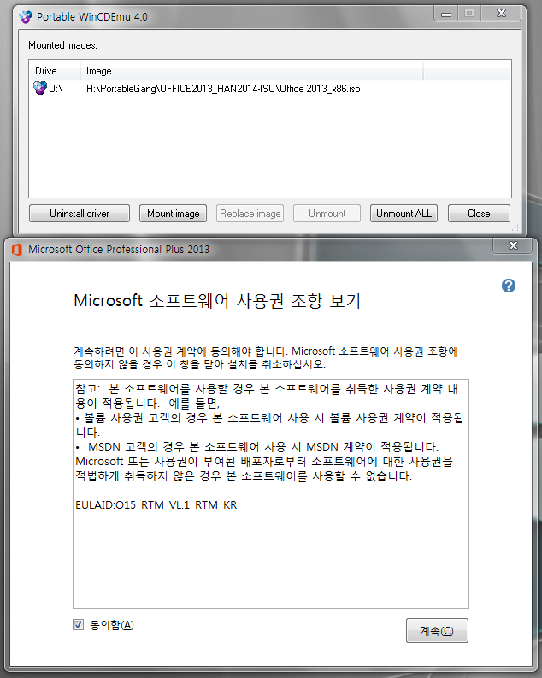Click the MSDN 고객의 경우 license line
The height and width of the screenshot is (678, 542).
pyautogui.click(x=257, y=447)
